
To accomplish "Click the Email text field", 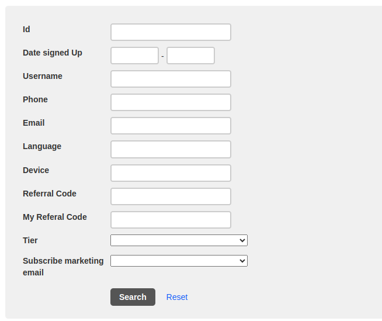I will pos(171,126).
